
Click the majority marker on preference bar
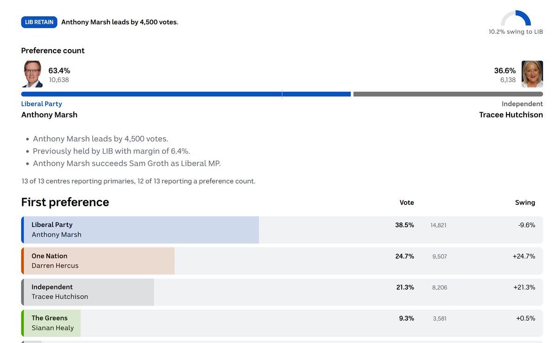click(282, 94)
